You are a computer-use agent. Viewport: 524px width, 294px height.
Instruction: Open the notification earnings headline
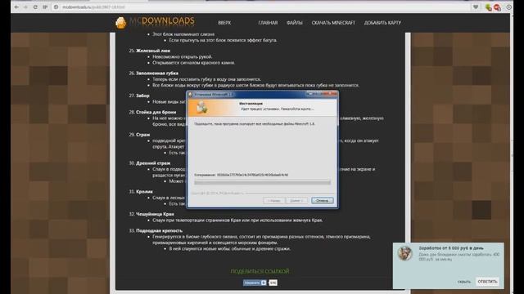click(451, 248)
